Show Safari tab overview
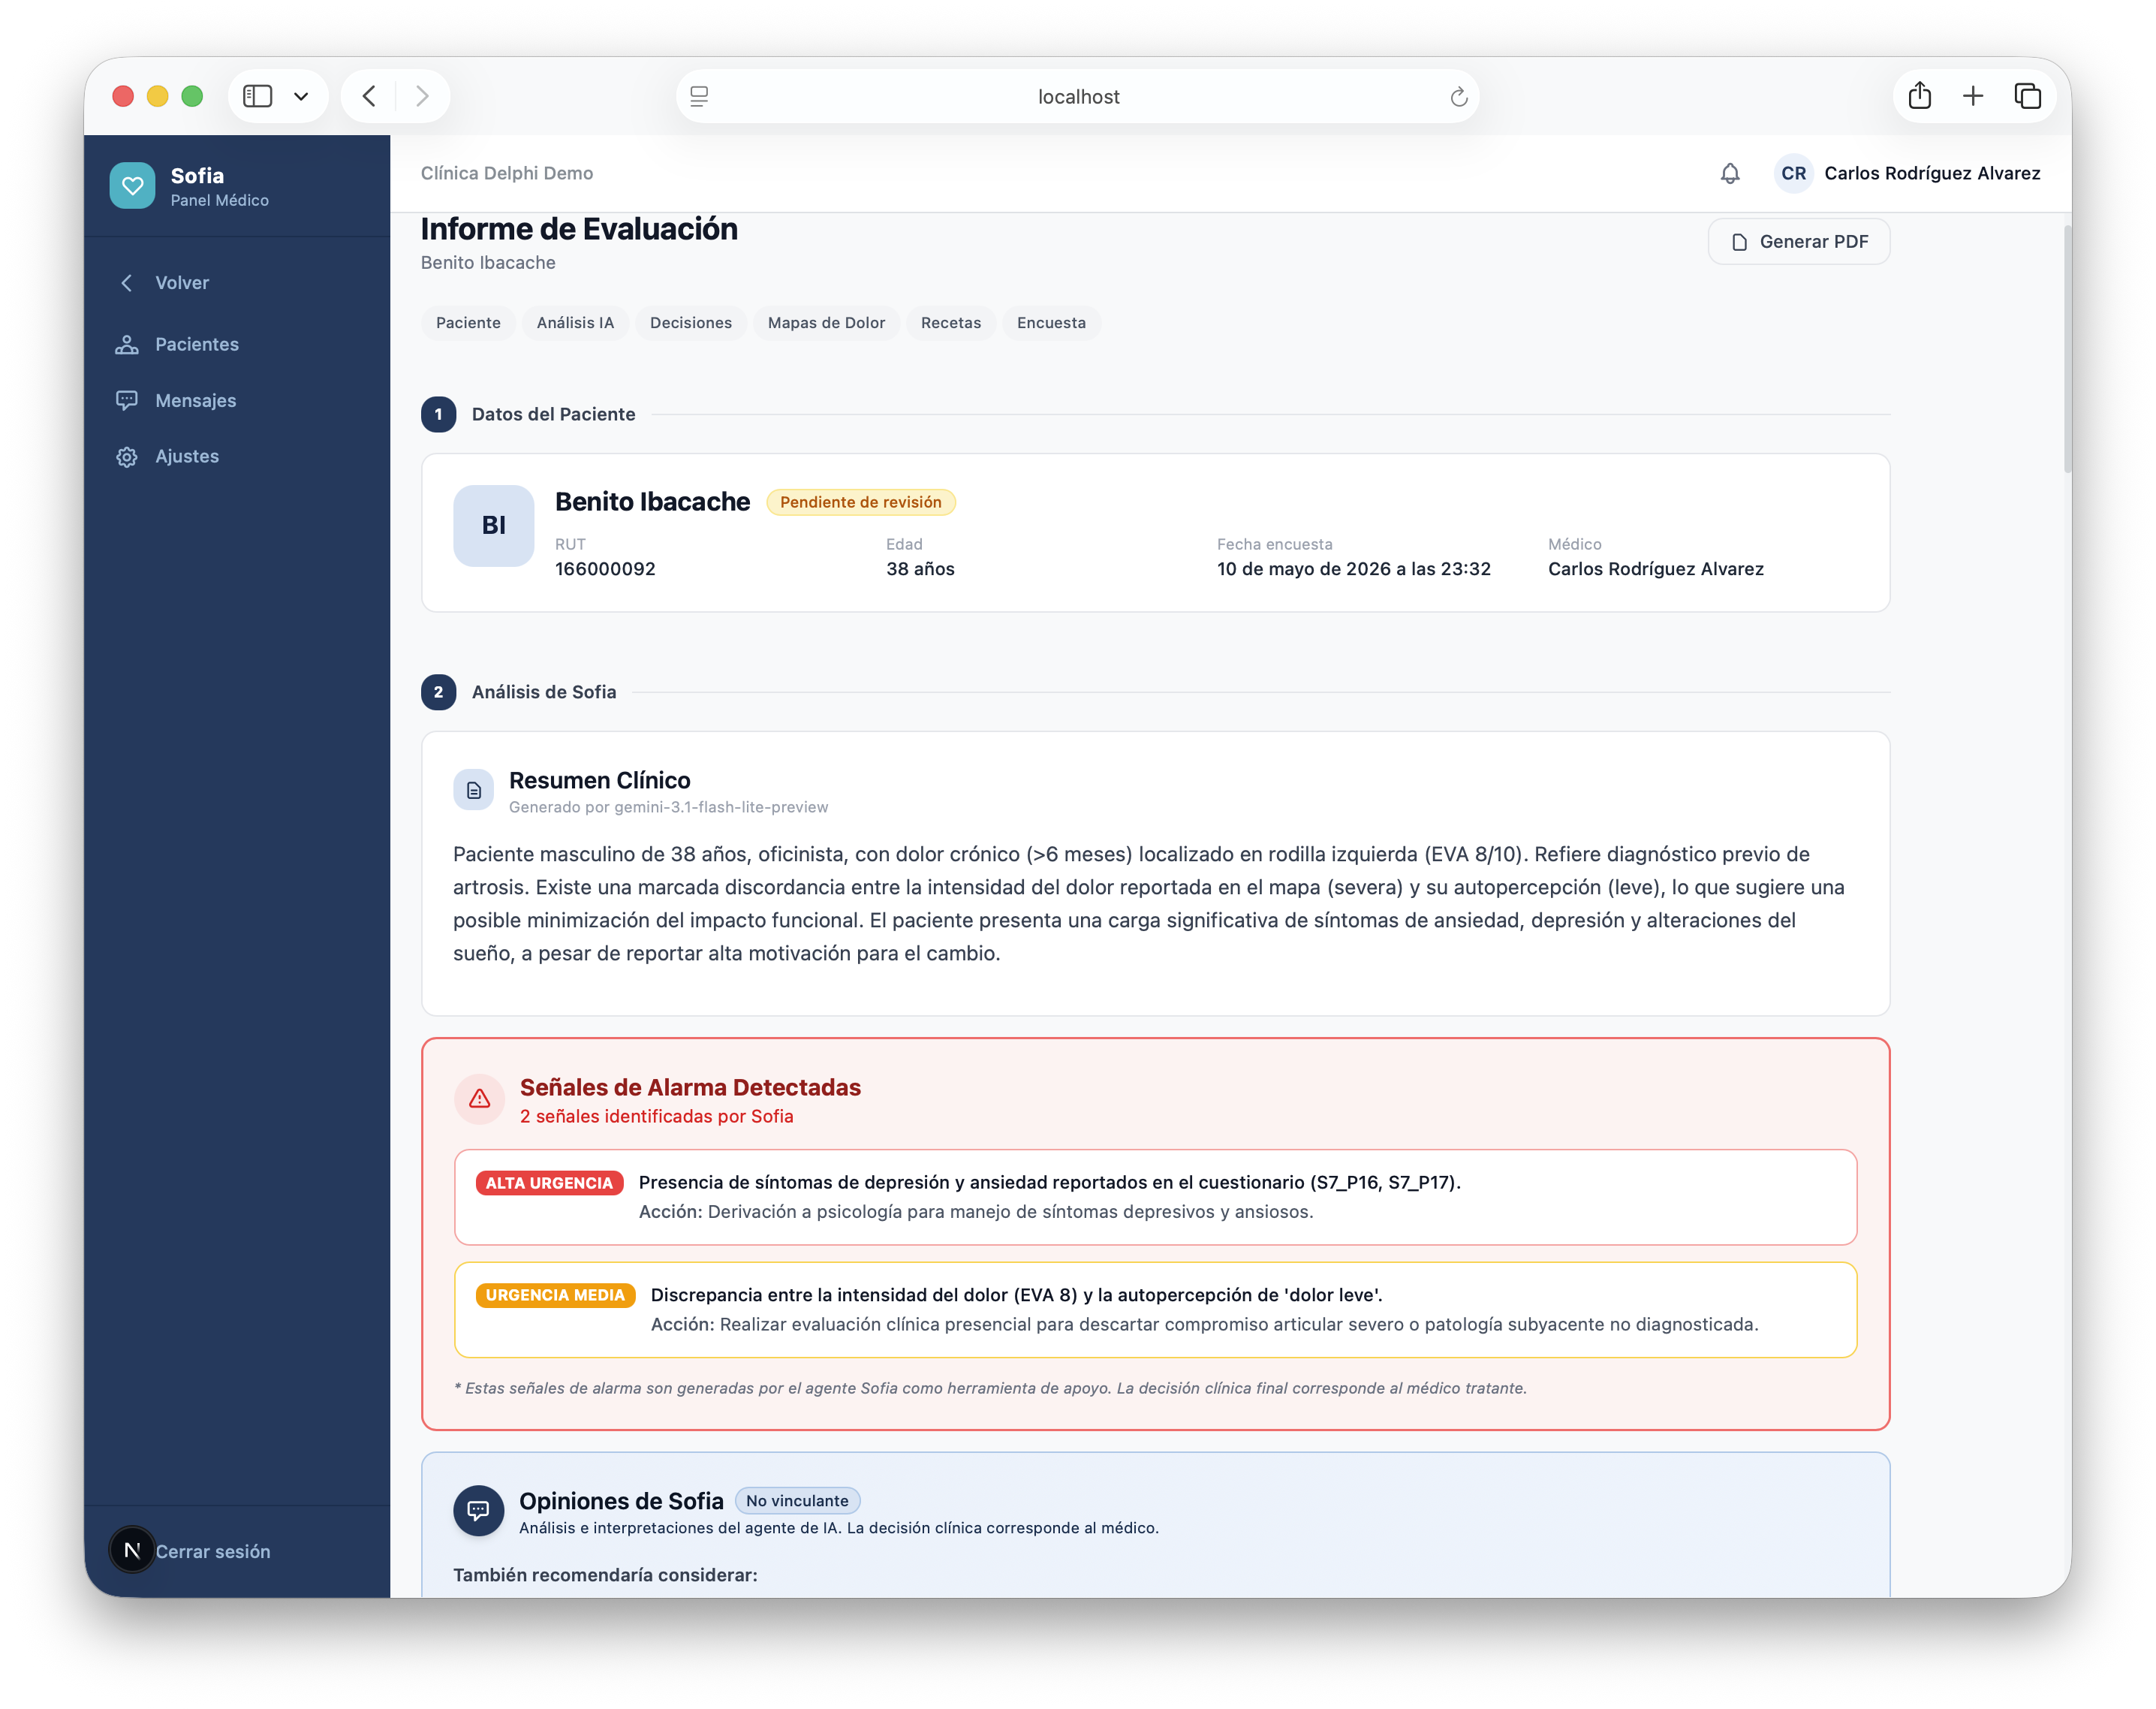Image resolution: width=2156 pixels, height=1709 pixels. click(x=2027, y=96)
